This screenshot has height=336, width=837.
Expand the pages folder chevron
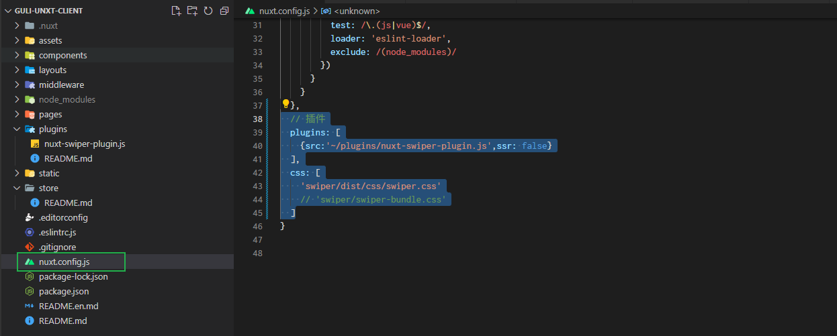(17, 114)
